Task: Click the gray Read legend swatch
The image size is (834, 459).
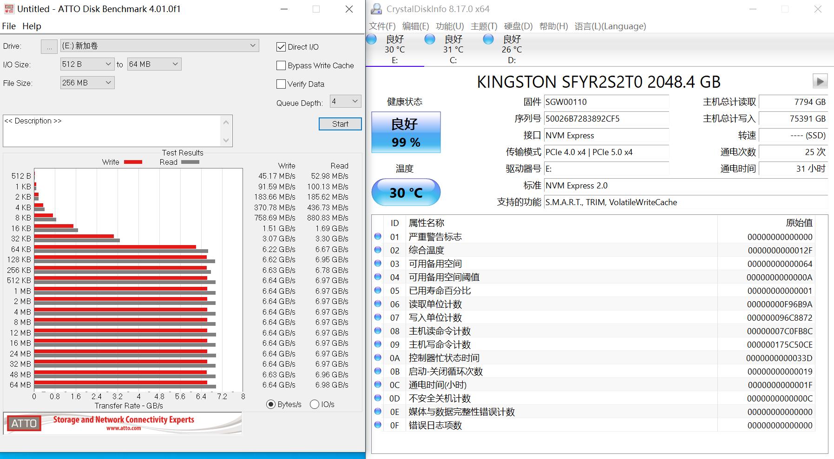Action: coord(190,162)
